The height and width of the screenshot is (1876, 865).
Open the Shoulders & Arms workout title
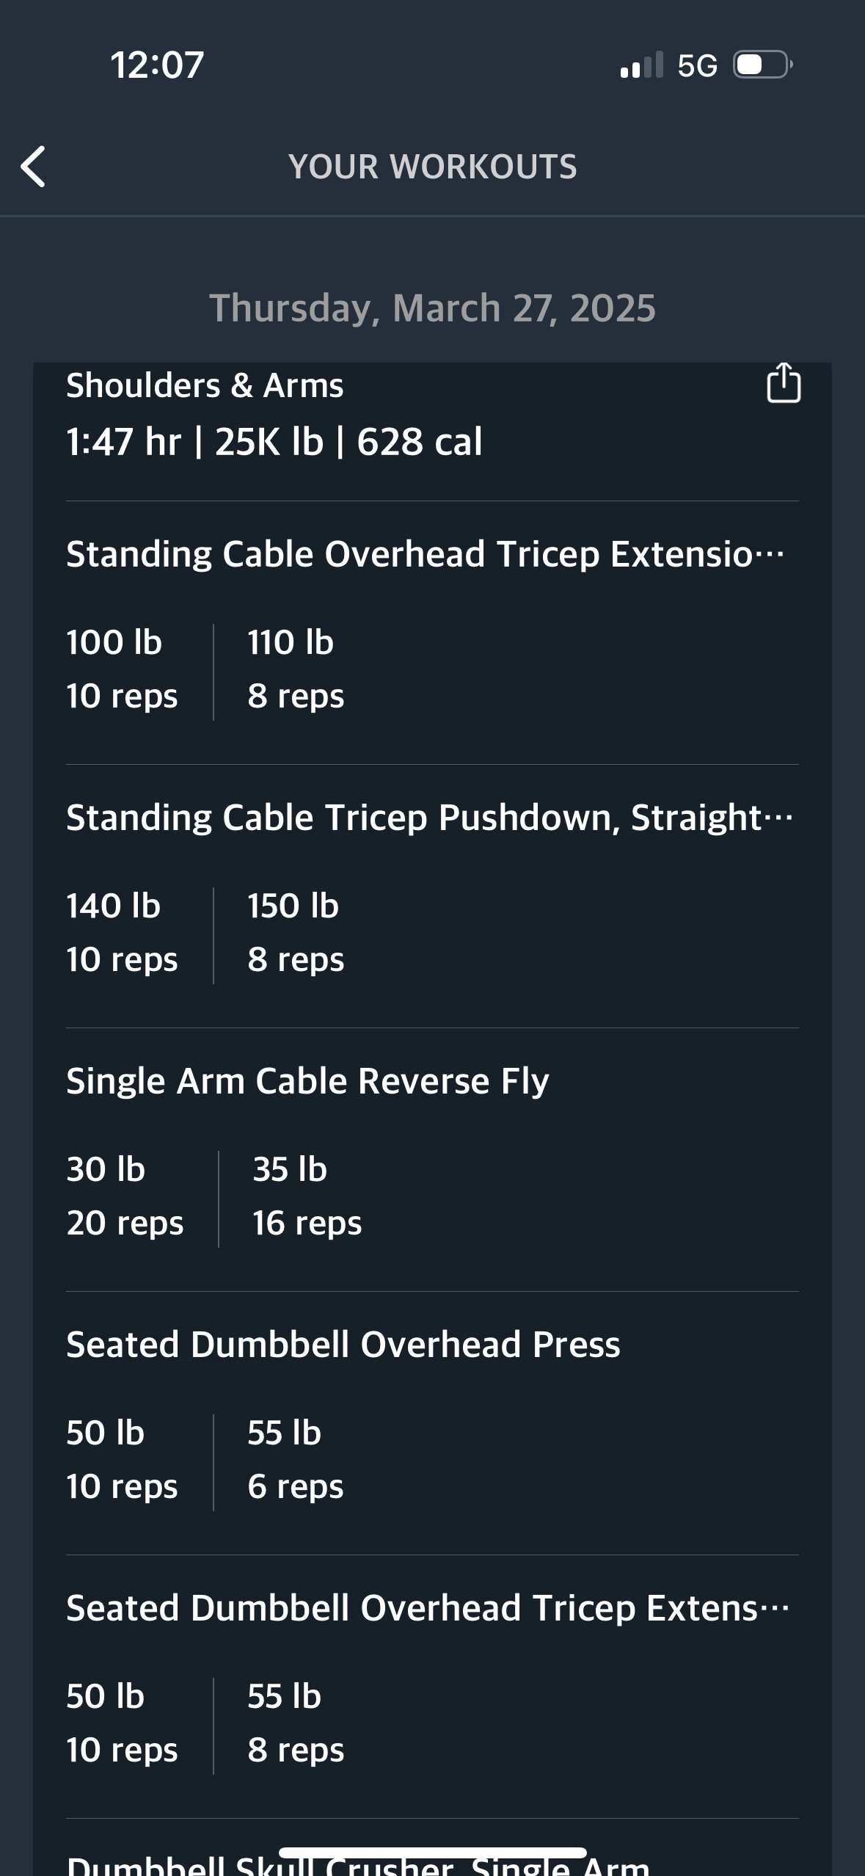(x=205, y=385)
